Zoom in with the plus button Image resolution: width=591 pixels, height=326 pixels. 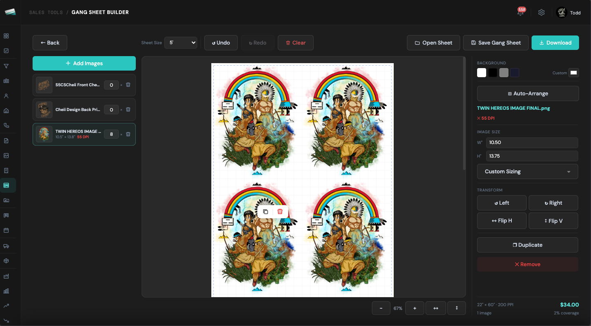415,308
